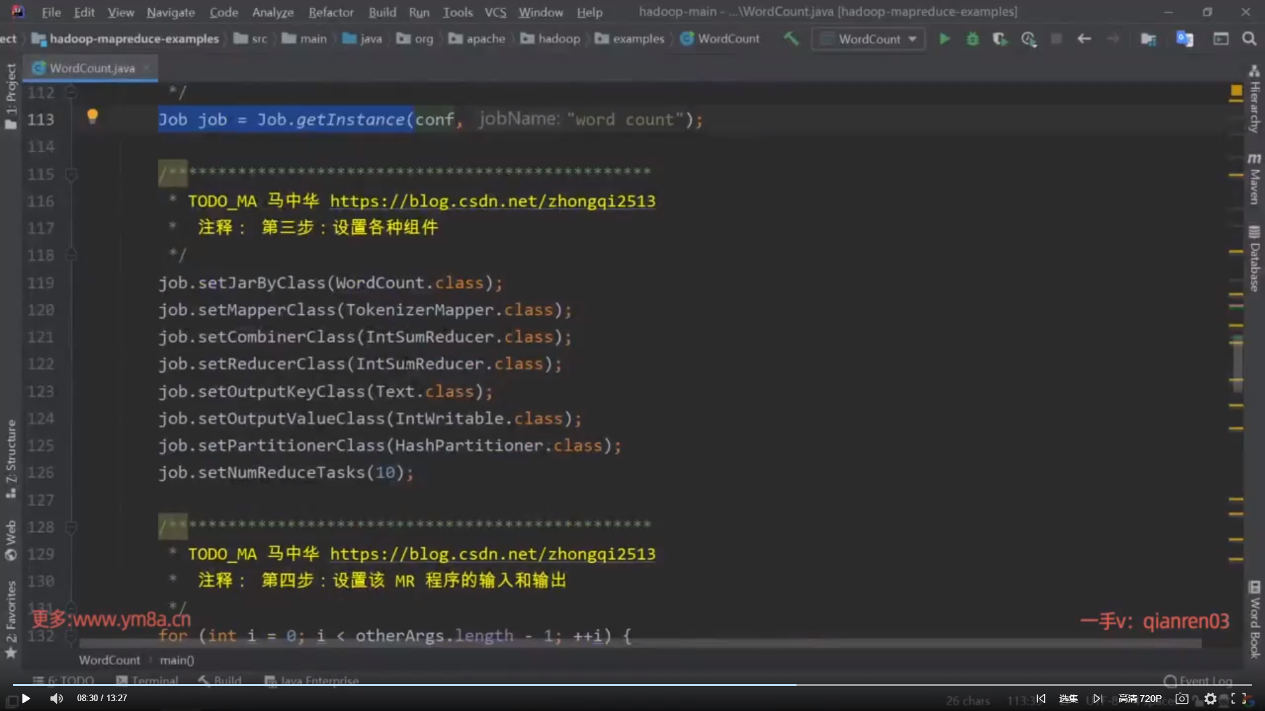
Task: Select the WordCount.java editor tab
Action: 92,68
